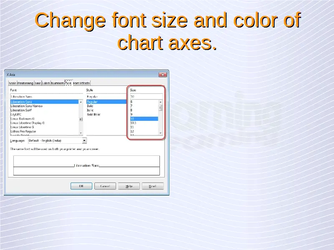
Task: Open Help from the dialog
Action: pyautogui.click(x=129, y=186)
